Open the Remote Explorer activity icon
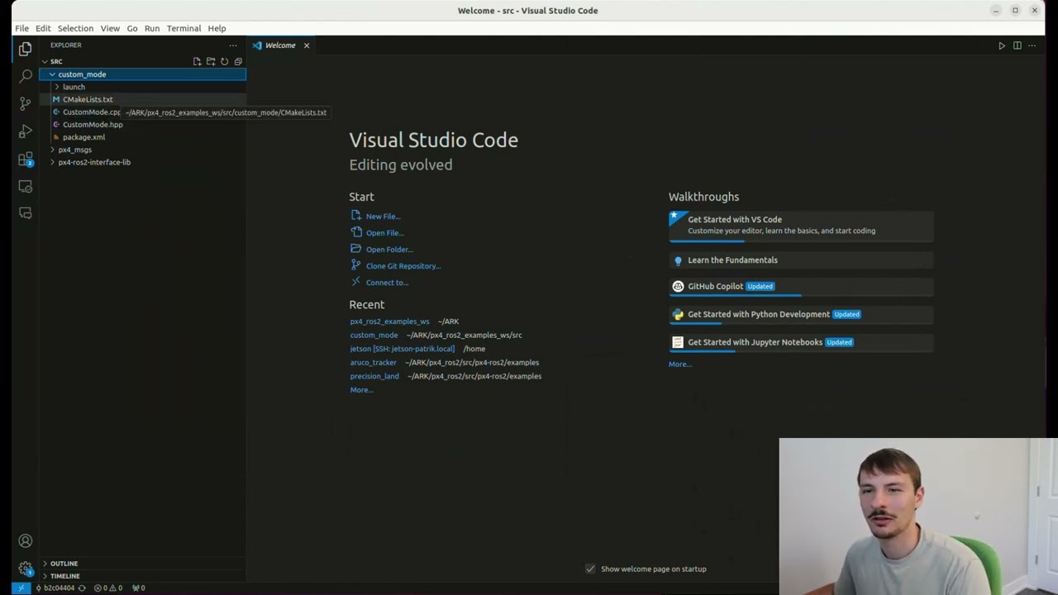The width and height of the screenshot is (1058, 595). click(x=25, y=186)
